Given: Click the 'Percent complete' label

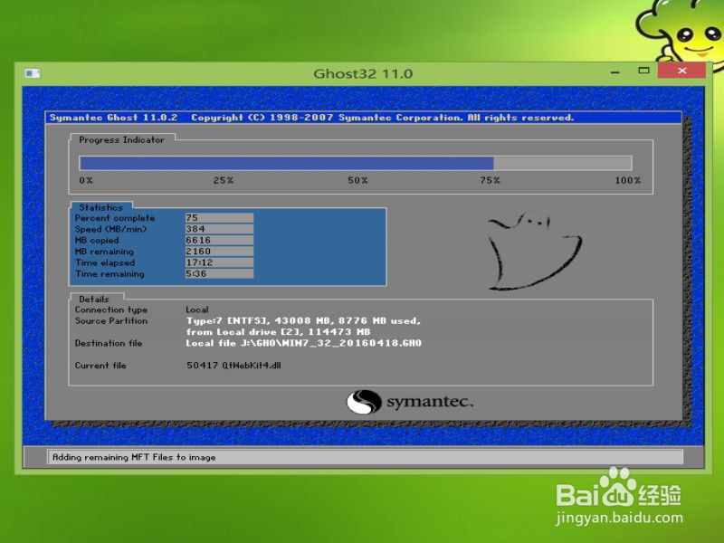Looking at the screenshot, I should click(115, 218).
